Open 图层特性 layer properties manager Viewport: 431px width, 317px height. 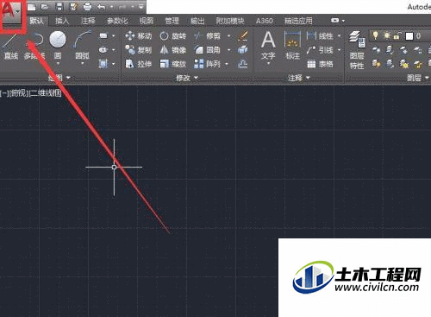(x=357, y=50)
